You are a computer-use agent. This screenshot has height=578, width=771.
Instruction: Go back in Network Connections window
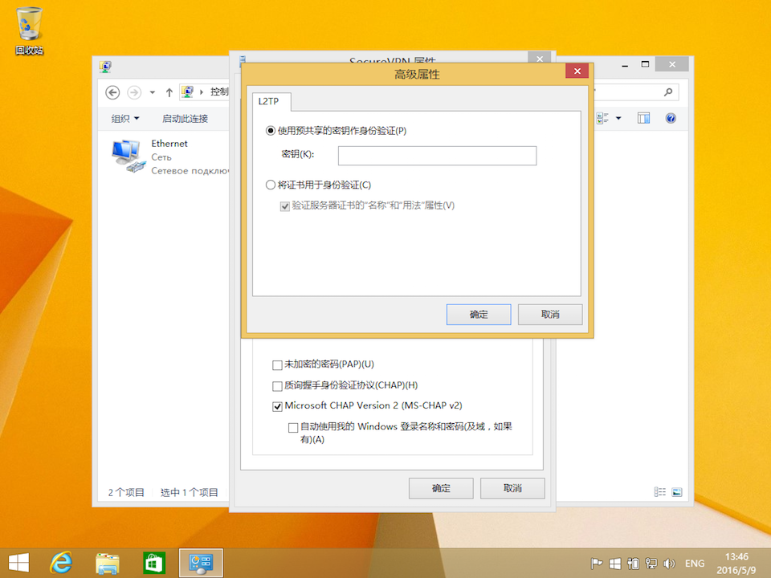tap(112, 92)
